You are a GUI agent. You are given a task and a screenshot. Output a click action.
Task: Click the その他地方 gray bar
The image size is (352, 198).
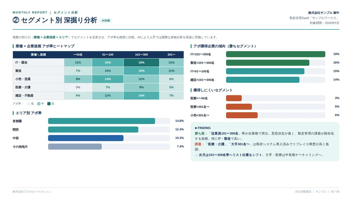coord(75,147)
